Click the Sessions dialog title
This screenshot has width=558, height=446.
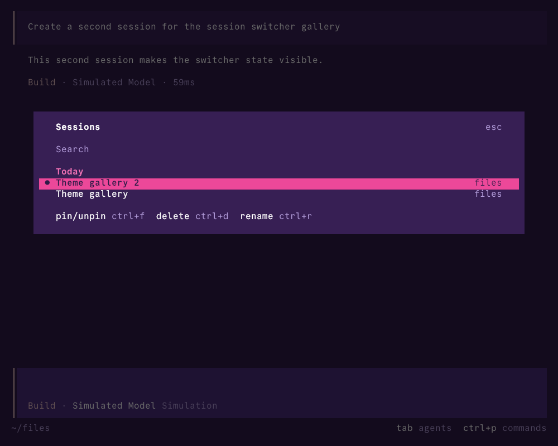(78, 127)
